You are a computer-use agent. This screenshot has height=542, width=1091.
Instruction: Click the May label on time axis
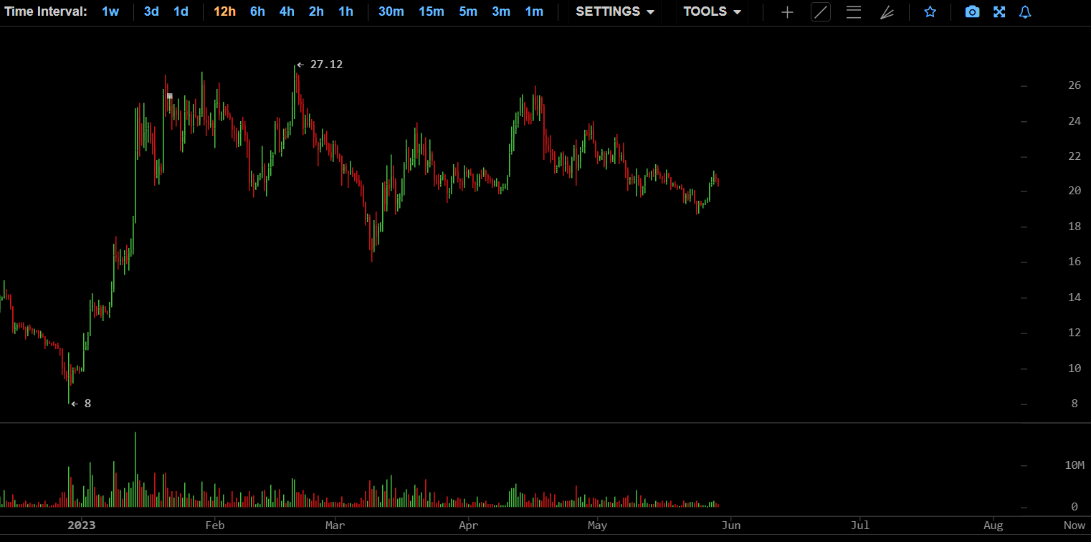[597, 526]
